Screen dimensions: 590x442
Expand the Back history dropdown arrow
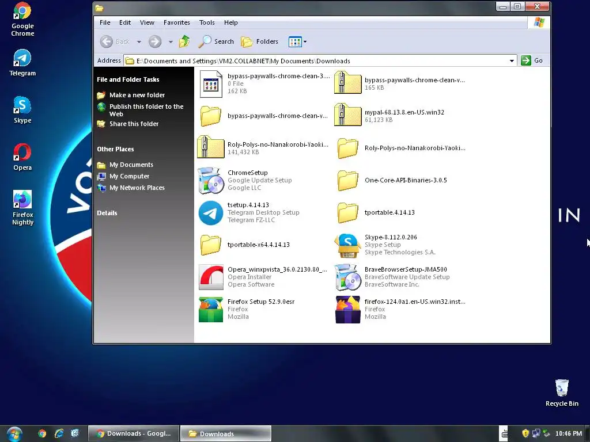(x=139, y=41)
